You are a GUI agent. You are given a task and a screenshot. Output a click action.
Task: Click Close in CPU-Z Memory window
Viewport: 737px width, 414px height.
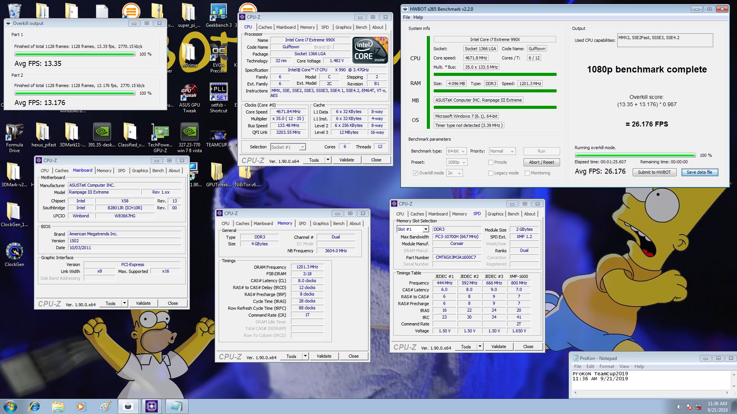tap(354, 356)
